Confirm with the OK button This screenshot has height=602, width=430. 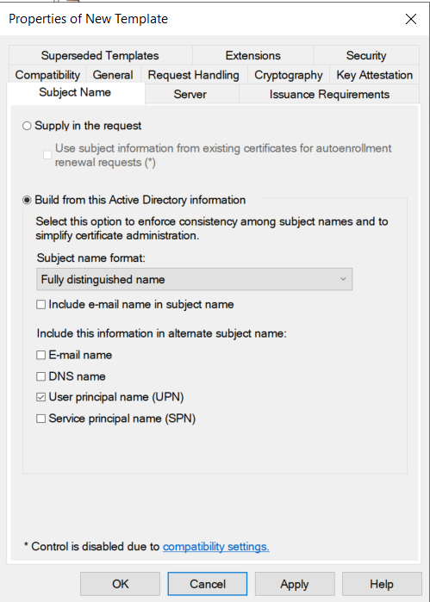121,584
